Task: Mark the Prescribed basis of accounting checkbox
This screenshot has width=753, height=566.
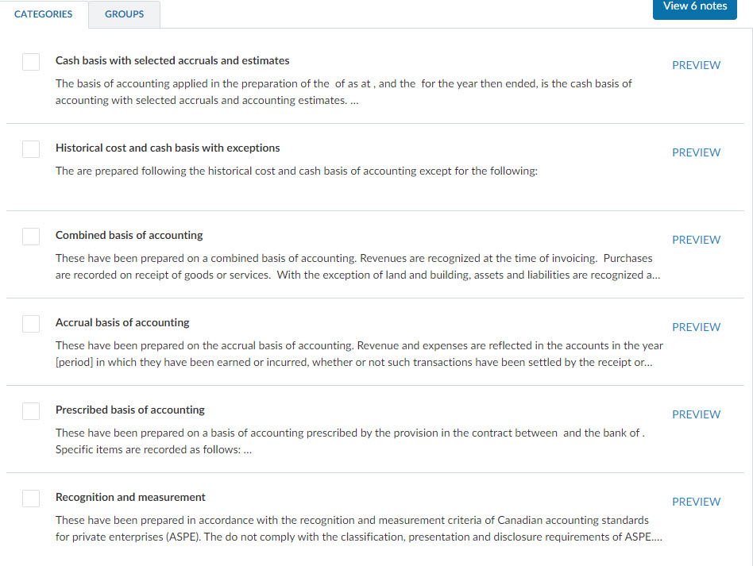Action: tap(31, 411)
